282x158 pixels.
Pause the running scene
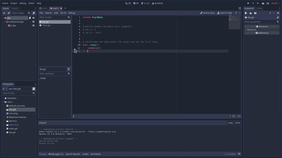pos(253,3)
